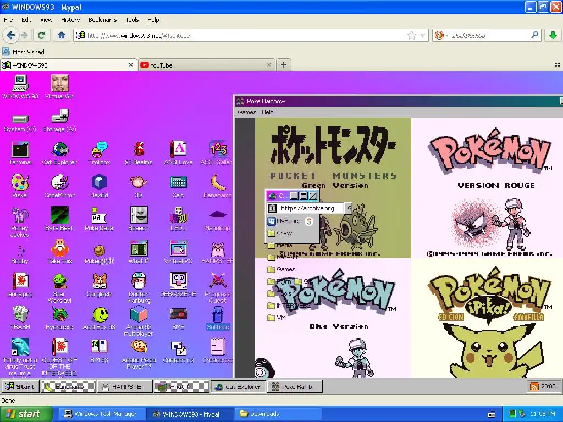
Task: Open the Speech icon
Action: 139,219
